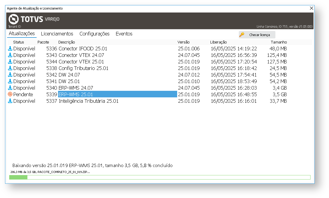Click download icon for Inteligência Tributária 25.01
The width and height of the screenshot is (329, 198).
[x=10, y=101]
